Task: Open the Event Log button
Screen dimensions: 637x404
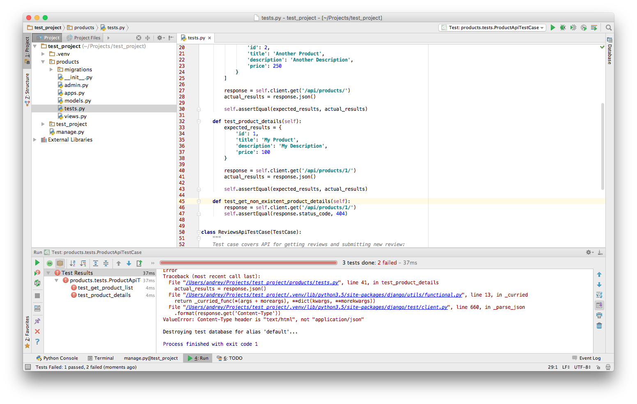Action: pyautogui.click(x=586, y=358)
